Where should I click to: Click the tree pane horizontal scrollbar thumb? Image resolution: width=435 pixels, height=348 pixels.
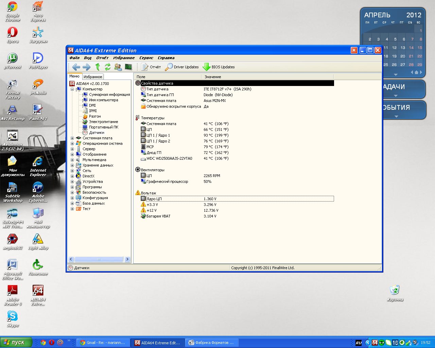99,259
